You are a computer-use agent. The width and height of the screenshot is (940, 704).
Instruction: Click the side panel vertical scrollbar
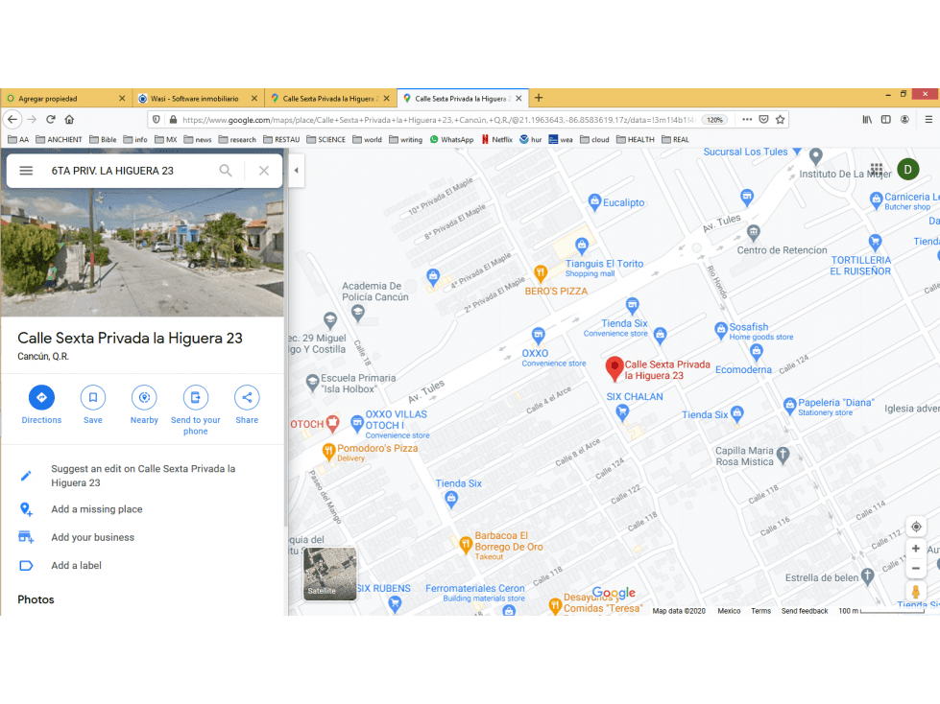point(286,338)
